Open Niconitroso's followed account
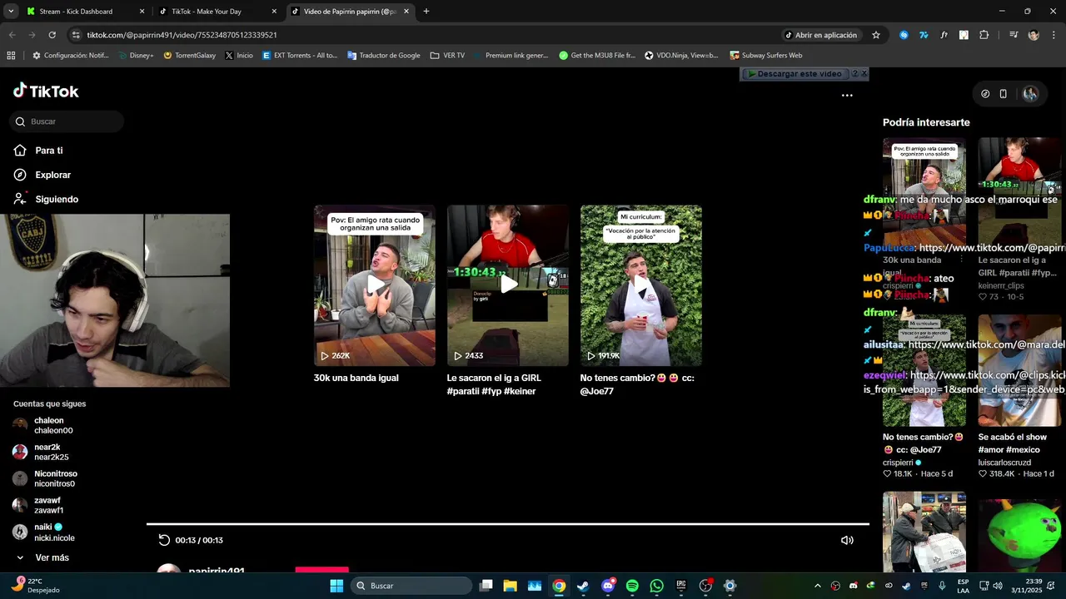 click(45, 478)
